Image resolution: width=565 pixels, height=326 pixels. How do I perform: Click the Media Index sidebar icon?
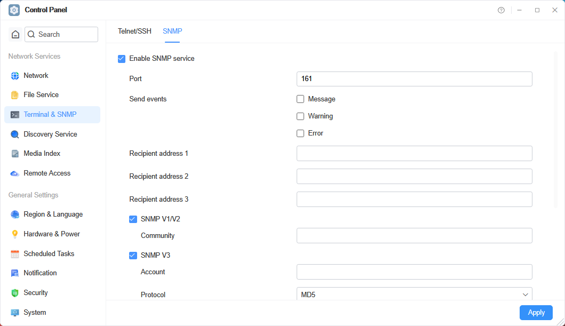pos(15,153)
